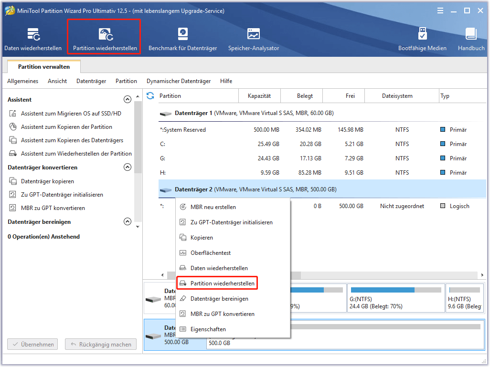Screen dimensions: 490x367
Task: Collapse the Datenträger konvertieren section
Action: [x=128, y=167]
